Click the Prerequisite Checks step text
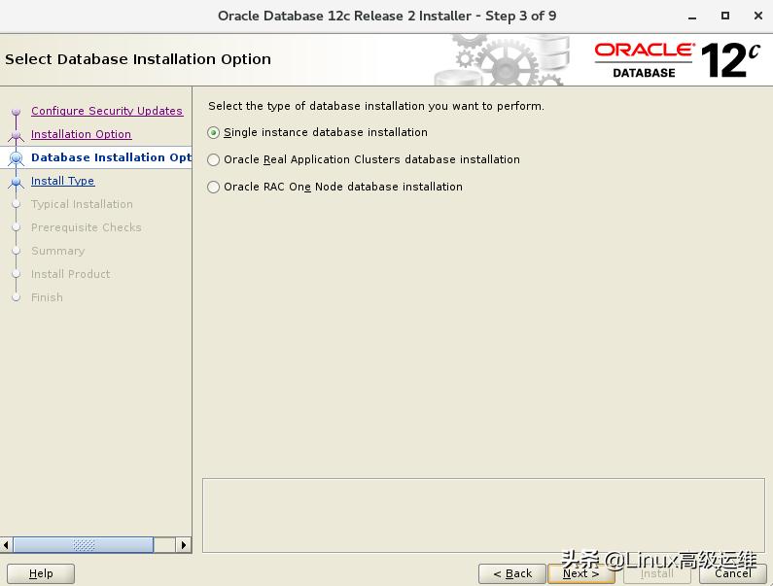Image resolution: width=773 pixels, height=586 pixels. [87, 227]
